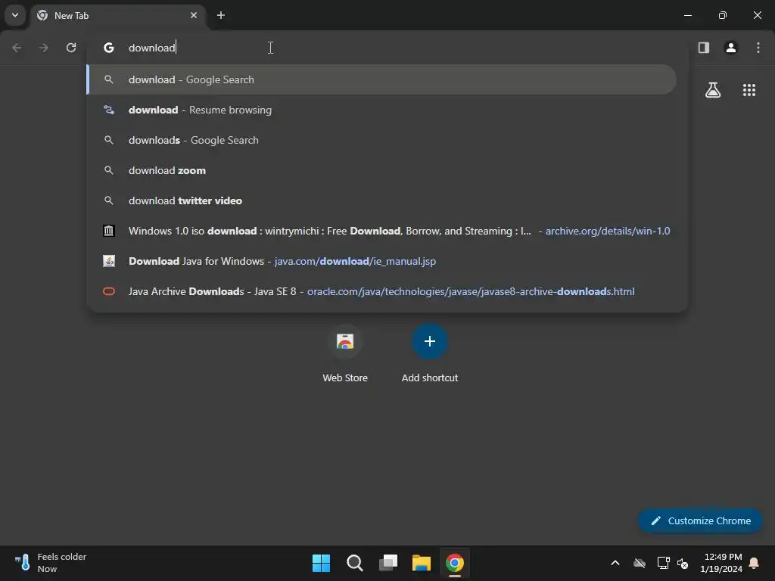Close the New Tab tab
This screenshot has height=581, width=775.
point(194,15)
